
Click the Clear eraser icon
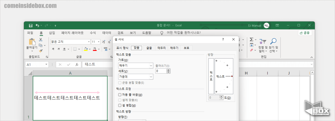click(252, 50)
